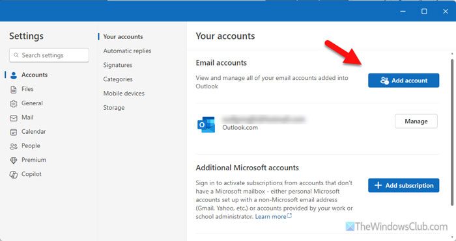Image resolution: width=456 pixels, height=241 pixels.
Task: Click the Copilot icon in sidebar
Action: (x=14, y=175)
